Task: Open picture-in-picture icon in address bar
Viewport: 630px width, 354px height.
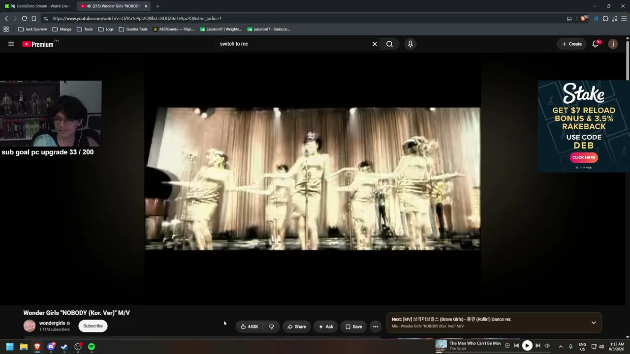Action: point(569,19)
